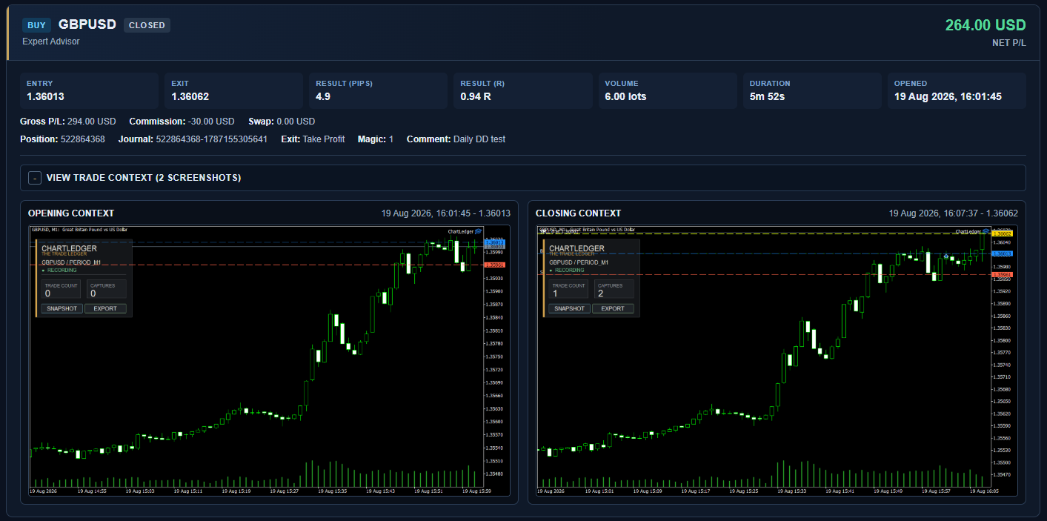Click yellow 1.36062 price tag in Closing chart

click(x=1002, y=233)
